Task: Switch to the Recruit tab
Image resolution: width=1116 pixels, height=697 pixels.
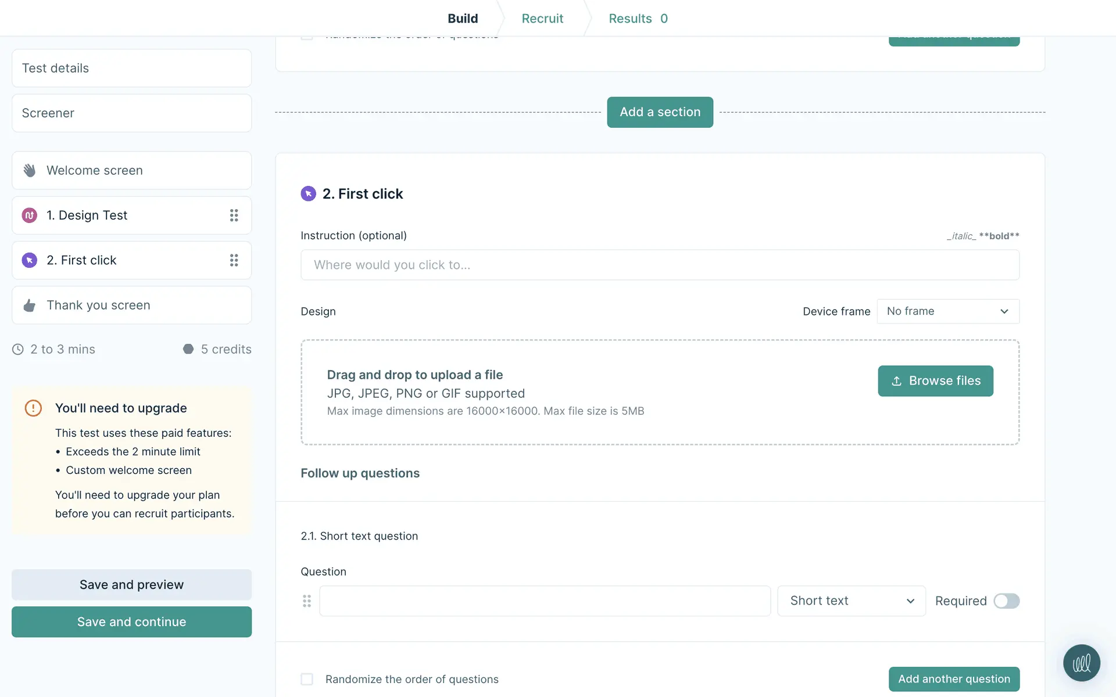Action: pos(542,19)
